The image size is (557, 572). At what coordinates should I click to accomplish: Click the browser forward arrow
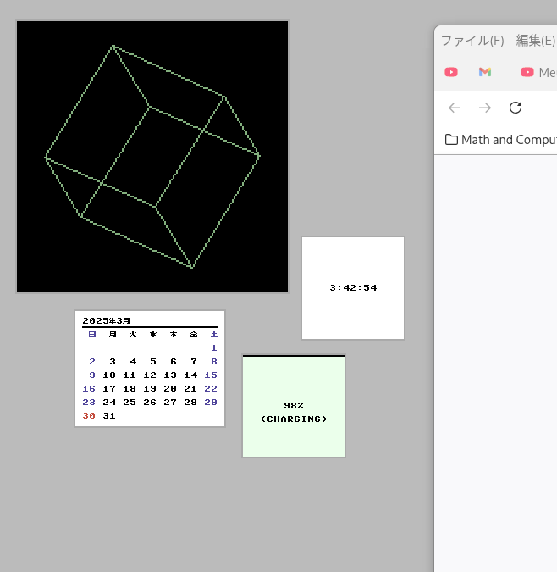pyautogui.click(x=485, y=108)
